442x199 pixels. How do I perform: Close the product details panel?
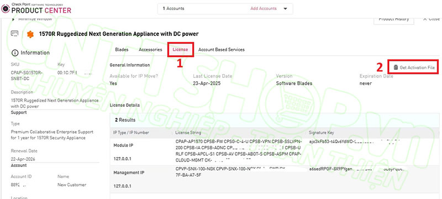[x=432, y=19]
